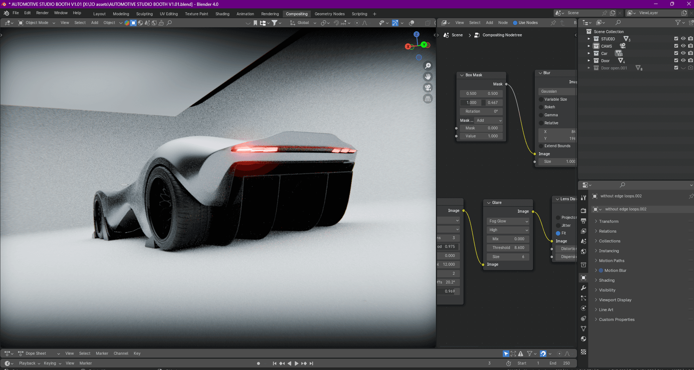Toggle exclude checkbox for Car collection
The height and width of the screenshot is (370, 694).
676,53
